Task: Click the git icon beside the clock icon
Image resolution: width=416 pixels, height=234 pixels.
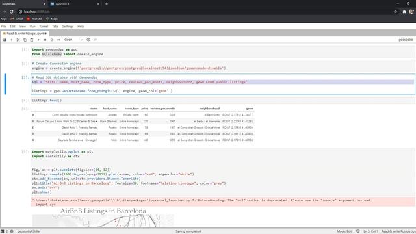Action: pyautogui.click(x=95, y=40)
